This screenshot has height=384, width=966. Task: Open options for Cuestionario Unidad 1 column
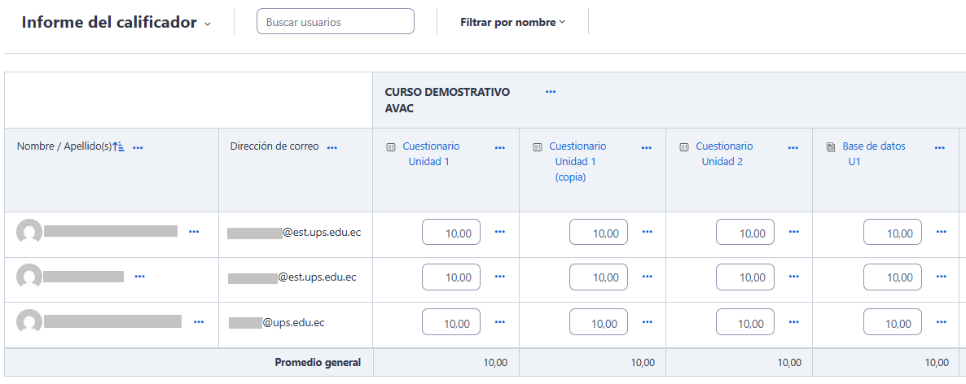point(500,147)
